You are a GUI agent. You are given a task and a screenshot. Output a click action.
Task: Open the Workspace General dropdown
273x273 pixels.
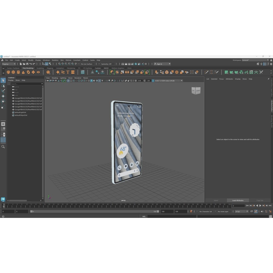click(x=255, y=60)
